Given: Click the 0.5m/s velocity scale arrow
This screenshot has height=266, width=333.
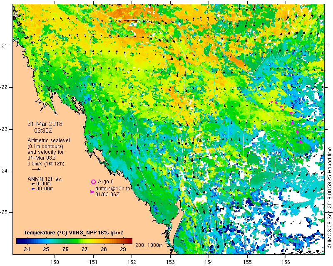Looking at the screenshot, I should 36,169.
